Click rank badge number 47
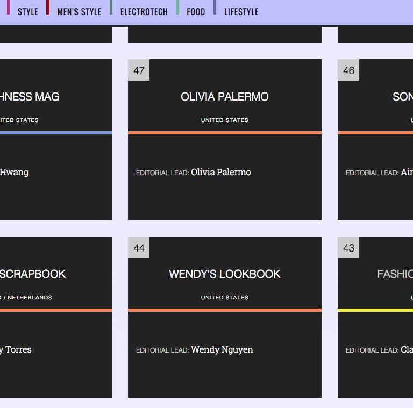The image size is (413, 408). tap(139, 70)
